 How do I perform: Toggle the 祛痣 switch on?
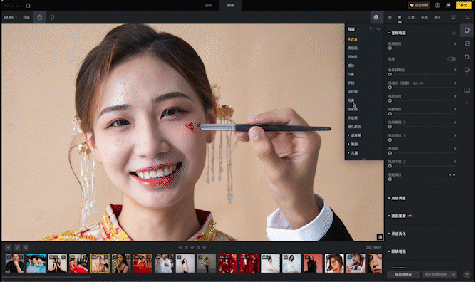tap(452, 59)
